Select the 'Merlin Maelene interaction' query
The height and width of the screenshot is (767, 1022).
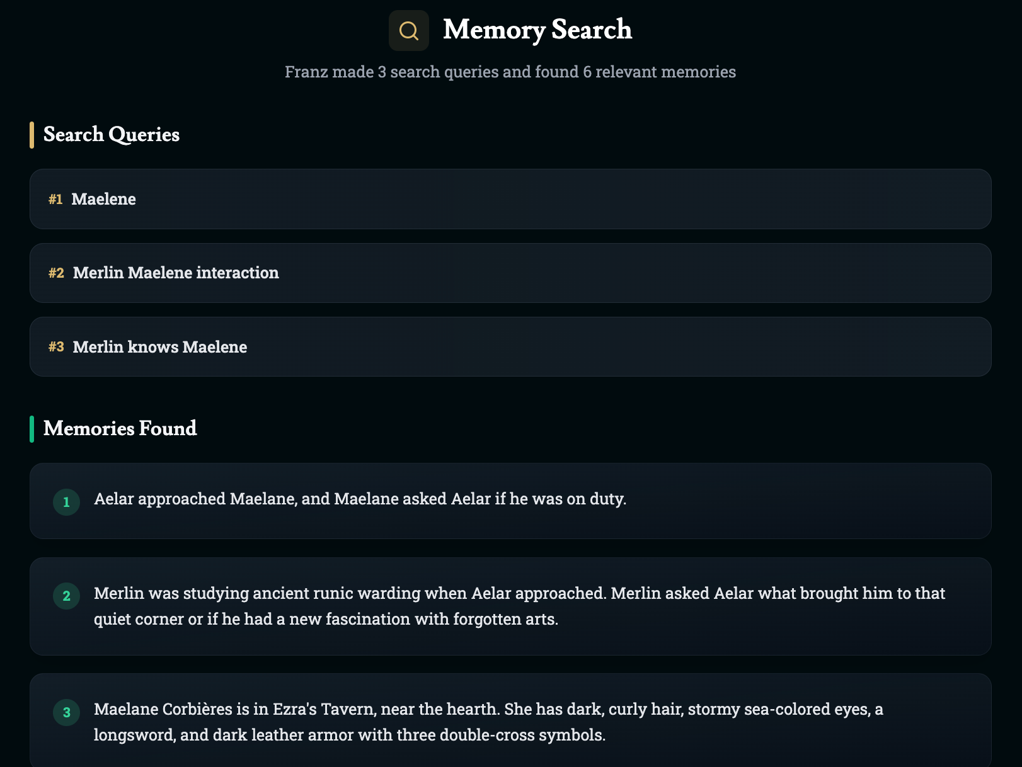(x=510, y=273)
